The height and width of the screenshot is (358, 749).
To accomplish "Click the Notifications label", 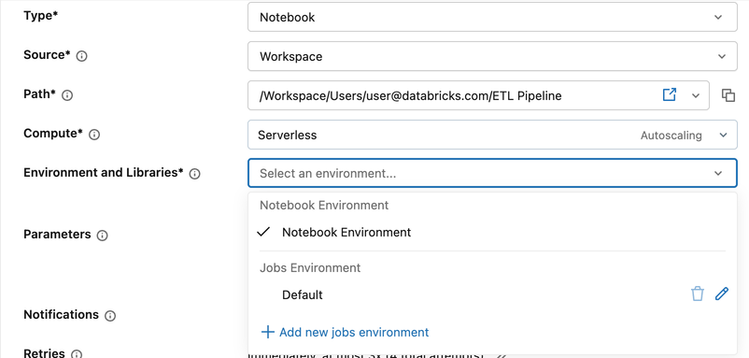I will coord(61,314).
